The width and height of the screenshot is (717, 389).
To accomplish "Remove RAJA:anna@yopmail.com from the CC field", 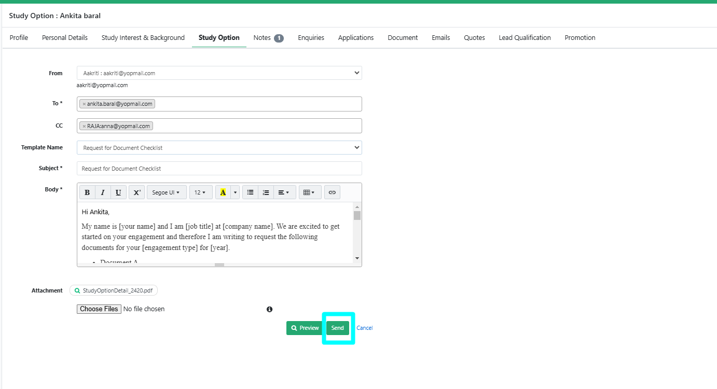I will tap(84, 126).
